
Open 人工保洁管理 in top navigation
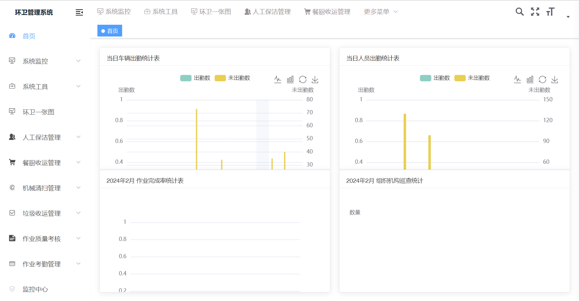pos(267,12)
